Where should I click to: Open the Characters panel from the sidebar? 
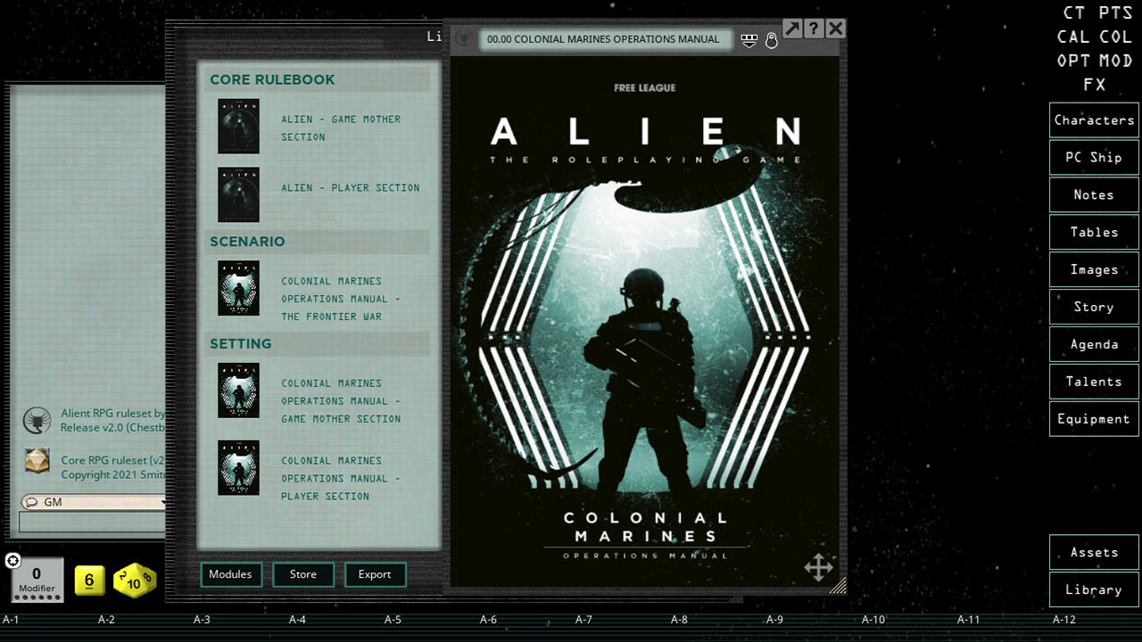tap(1093, 119)
